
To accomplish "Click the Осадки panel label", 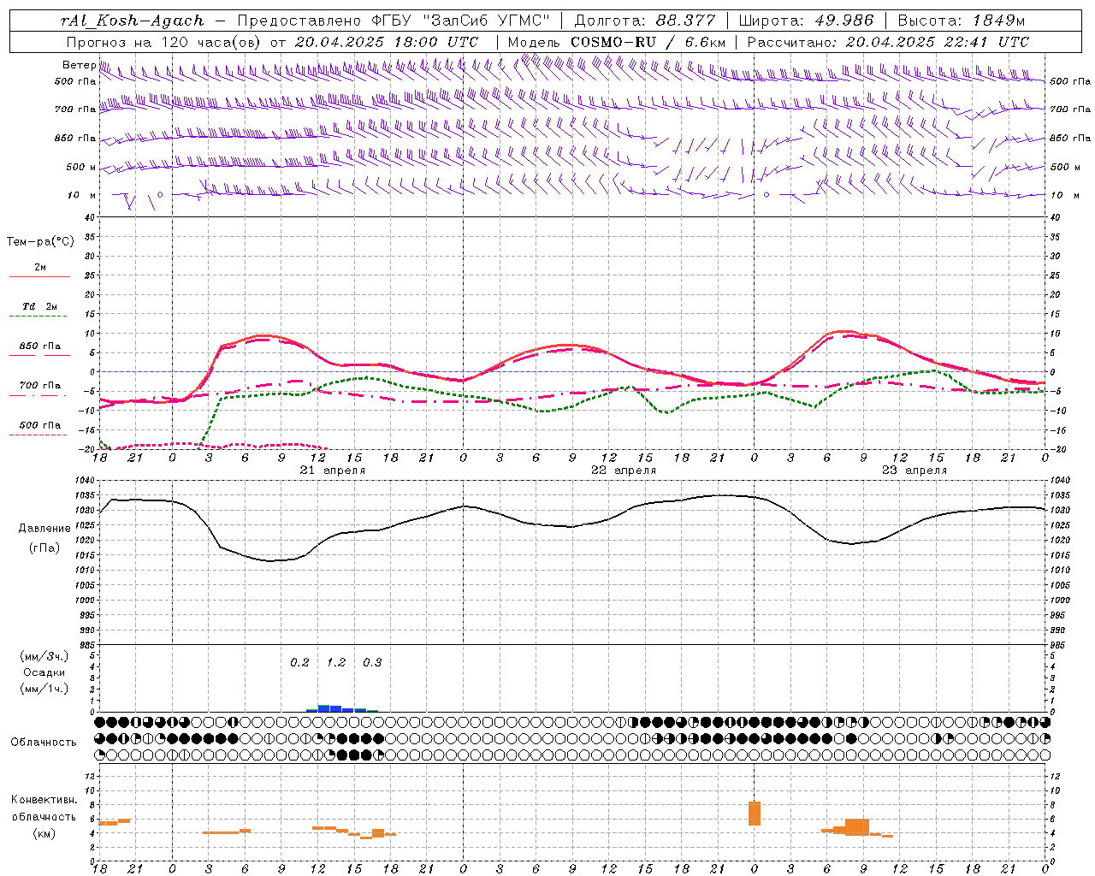I will pos(44,672).
